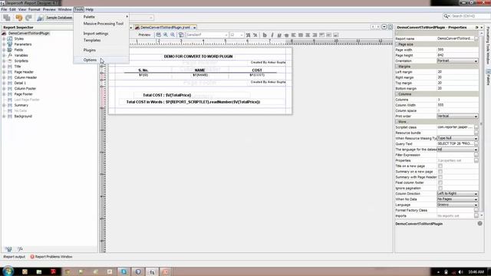The height and width of the screenshot is (276, 491).
Task: Click the Redo toolbar icon
Action: pos(28,18)
